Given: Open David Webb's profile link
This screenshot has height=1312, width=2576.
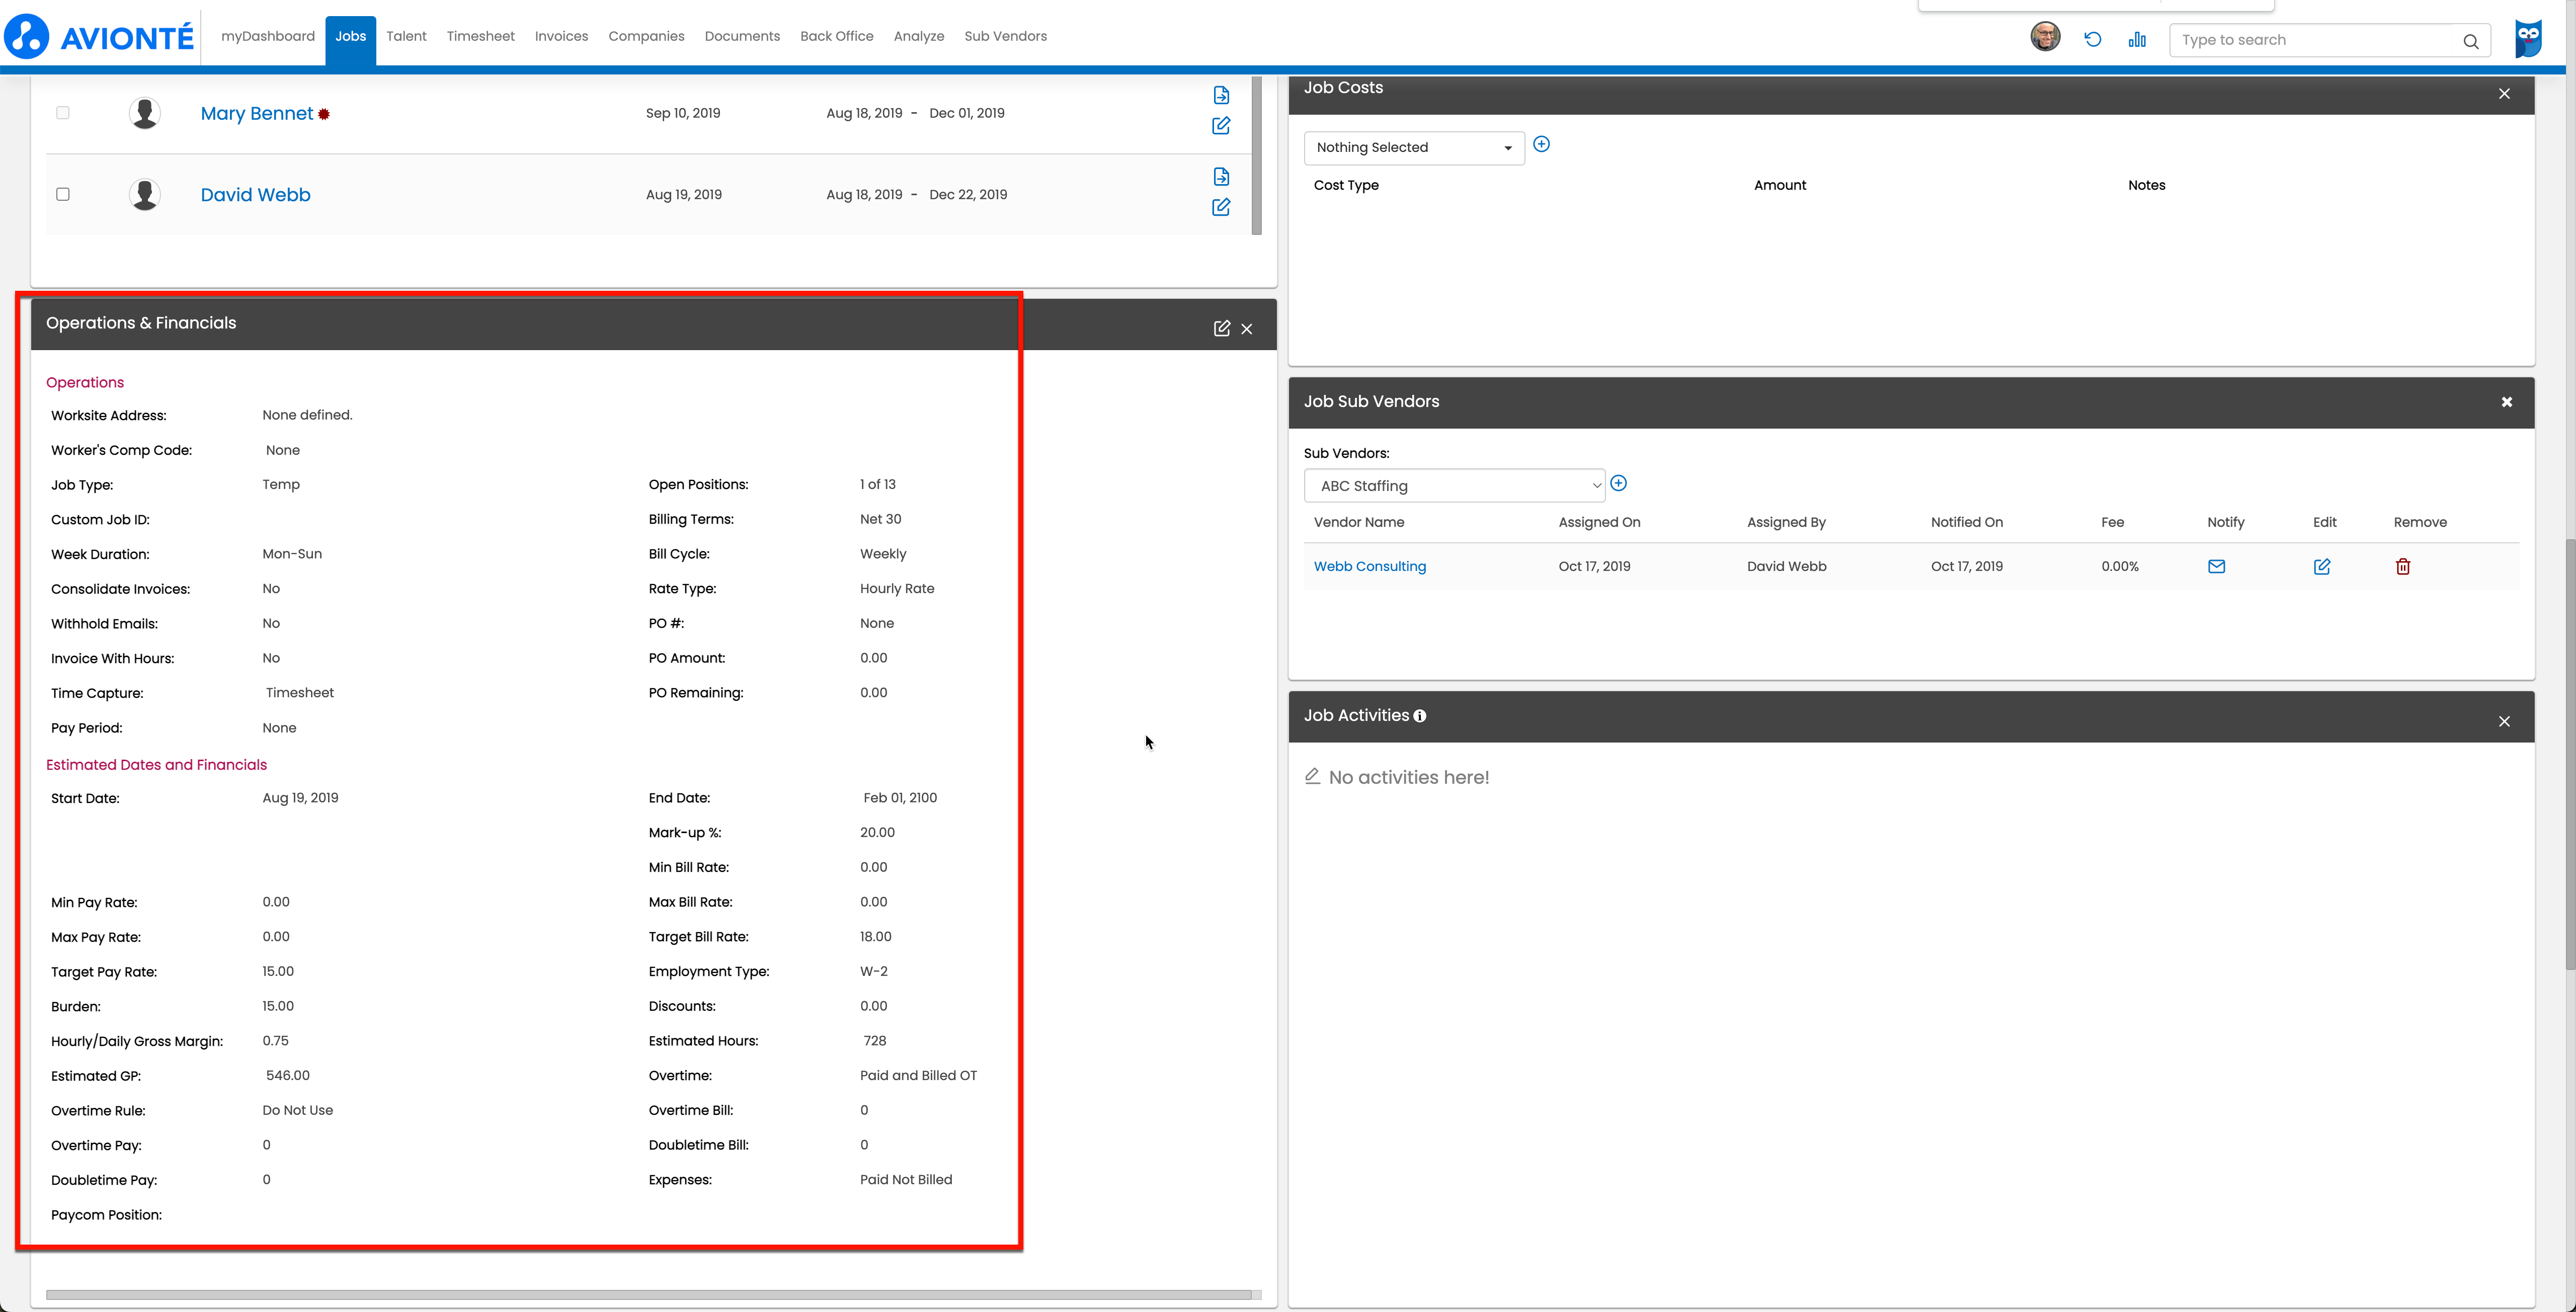Looking at the screenshot, I should [255, 195].
